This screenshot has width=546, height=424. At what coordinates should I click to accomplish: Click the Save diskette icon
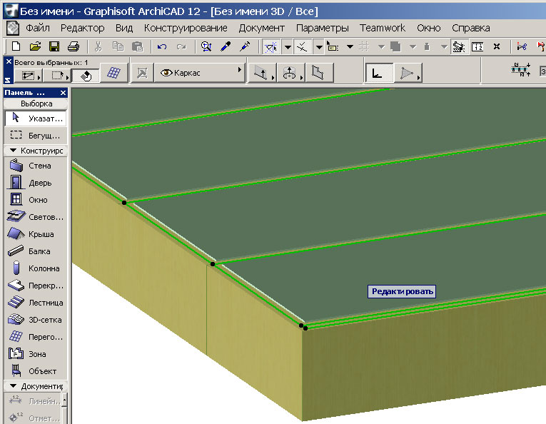[x=54, y=47]
